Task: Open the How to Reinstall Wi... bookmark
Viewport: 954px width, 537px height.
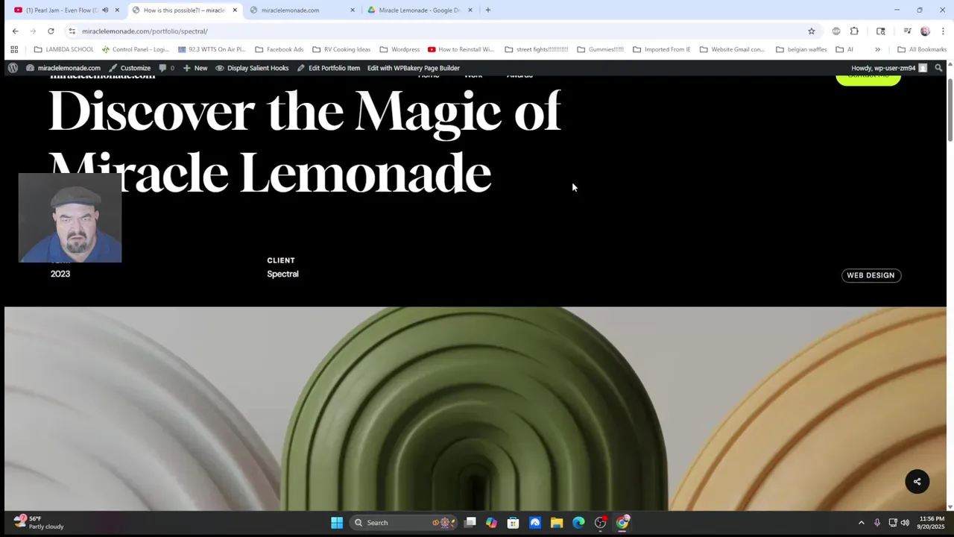Action: pos(461,49)
